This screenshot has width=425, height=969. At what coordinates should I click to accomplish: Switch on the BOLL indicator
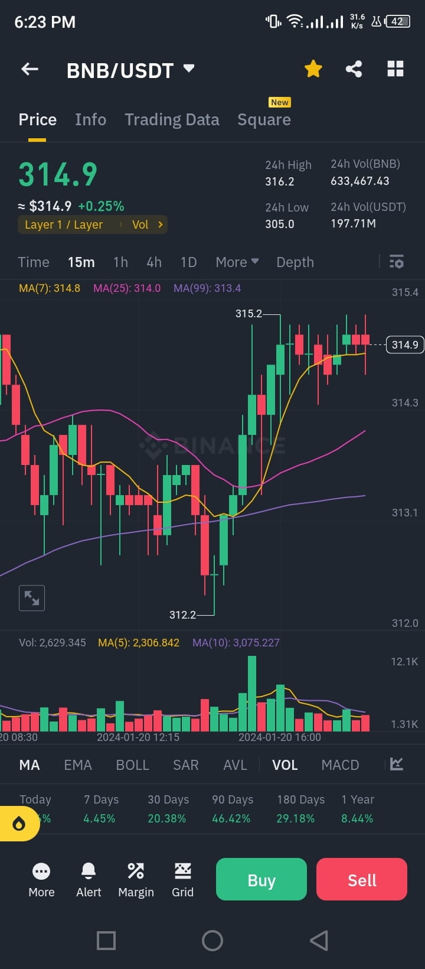click(x=132, y=765)
